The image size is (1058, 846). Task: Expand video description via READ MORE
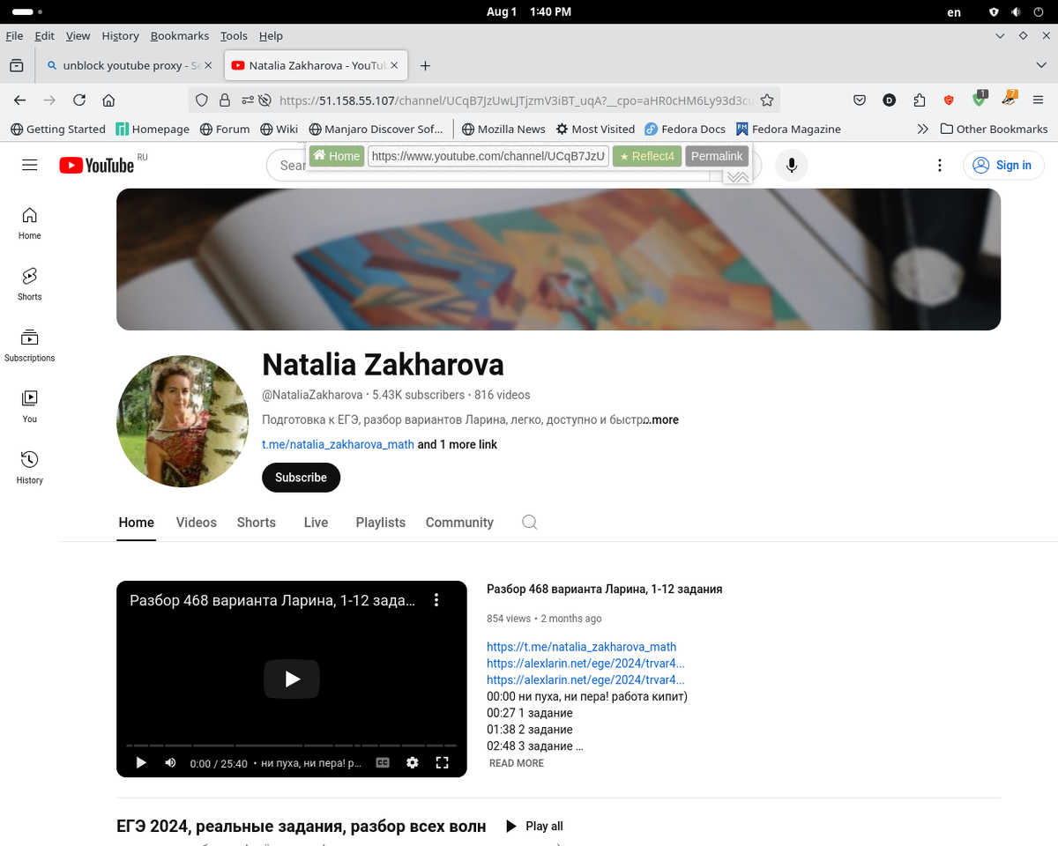click(517, 763)
